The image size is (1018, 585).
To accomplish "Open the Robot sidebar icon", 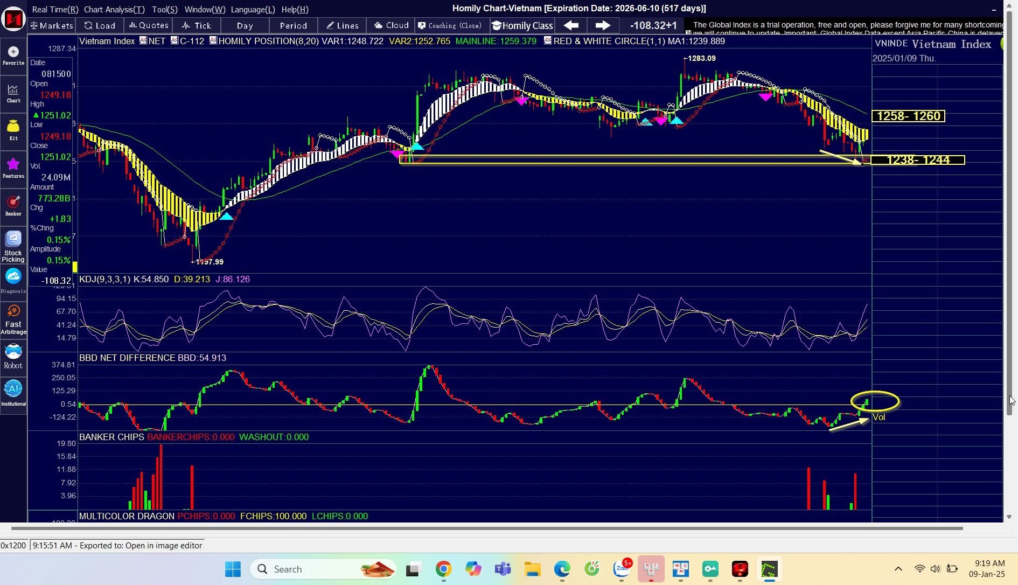I will point(13,357).
